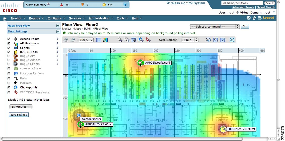285x141 pixels.
Task: Click the Save Settings button
Action: (x=19, y=115)
